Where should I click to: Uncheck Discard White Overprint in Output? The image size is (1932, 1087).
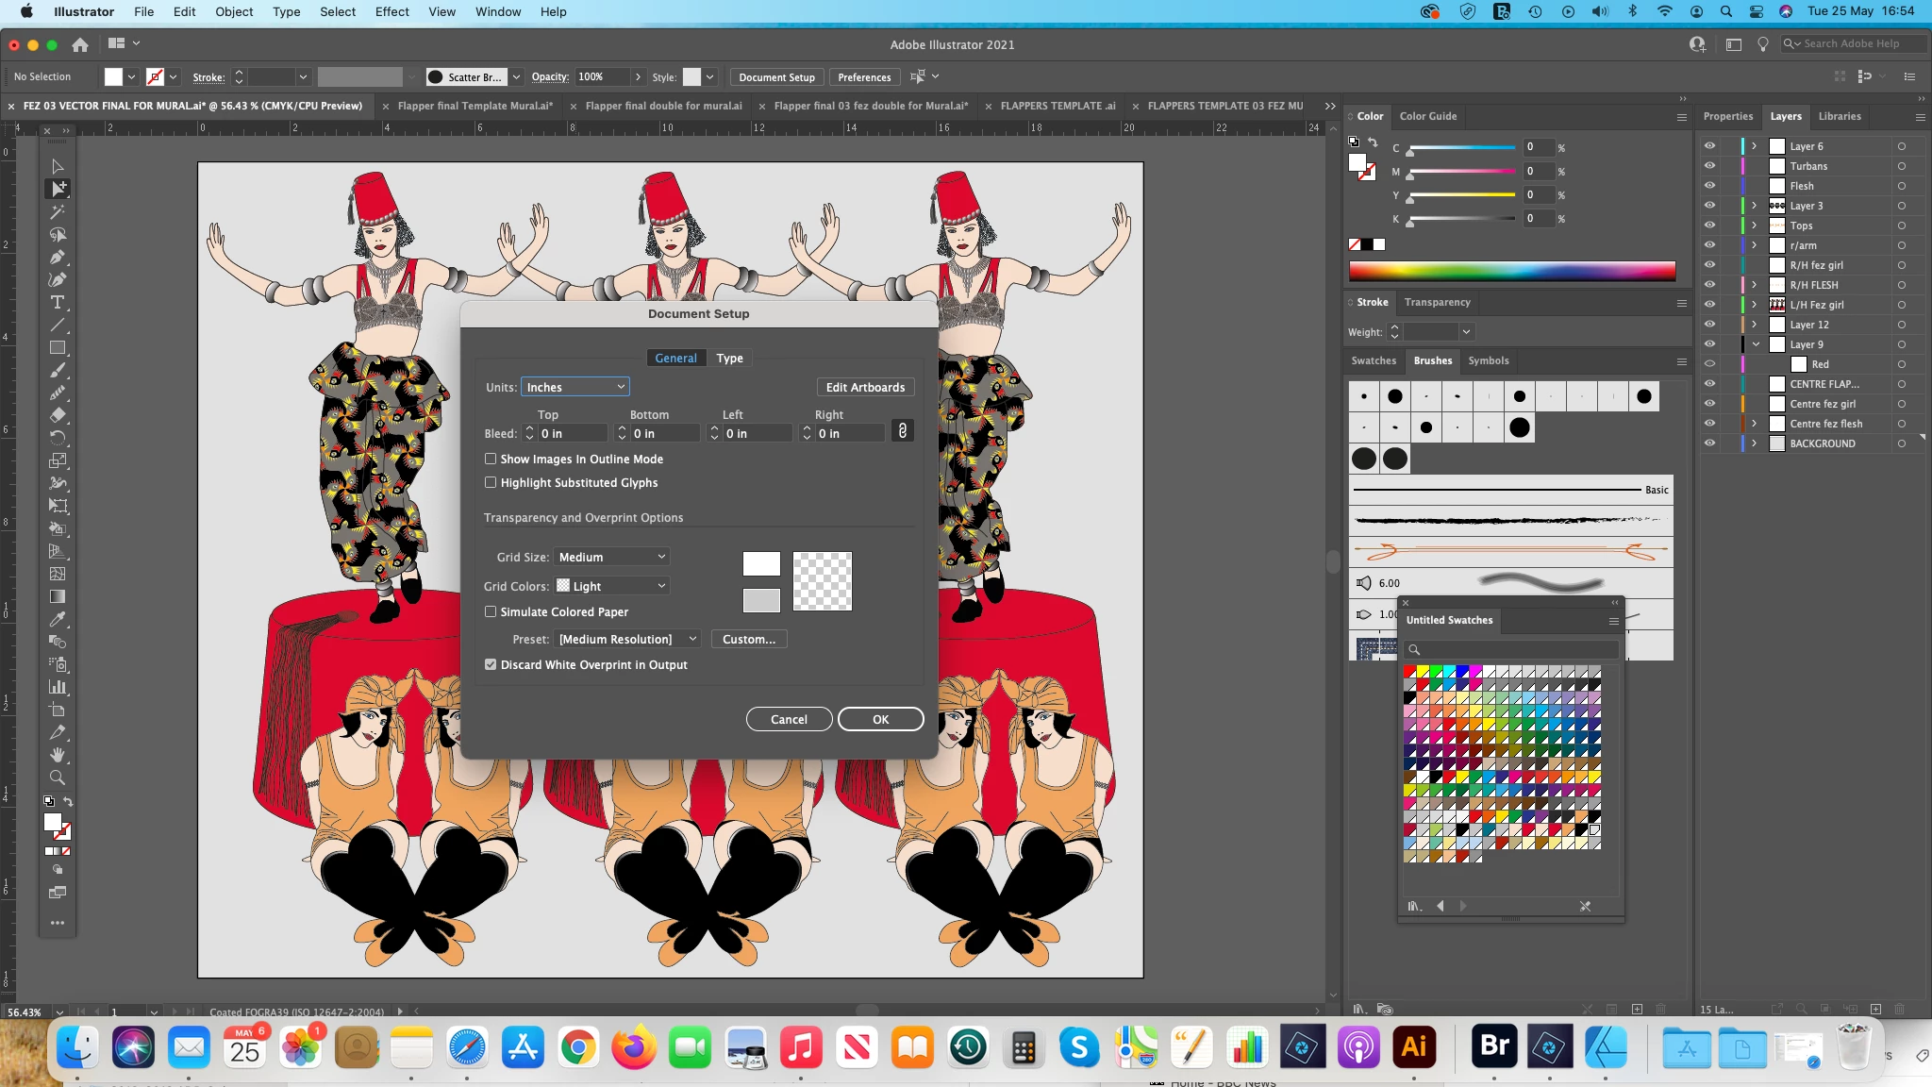click(x=491, y=664)
